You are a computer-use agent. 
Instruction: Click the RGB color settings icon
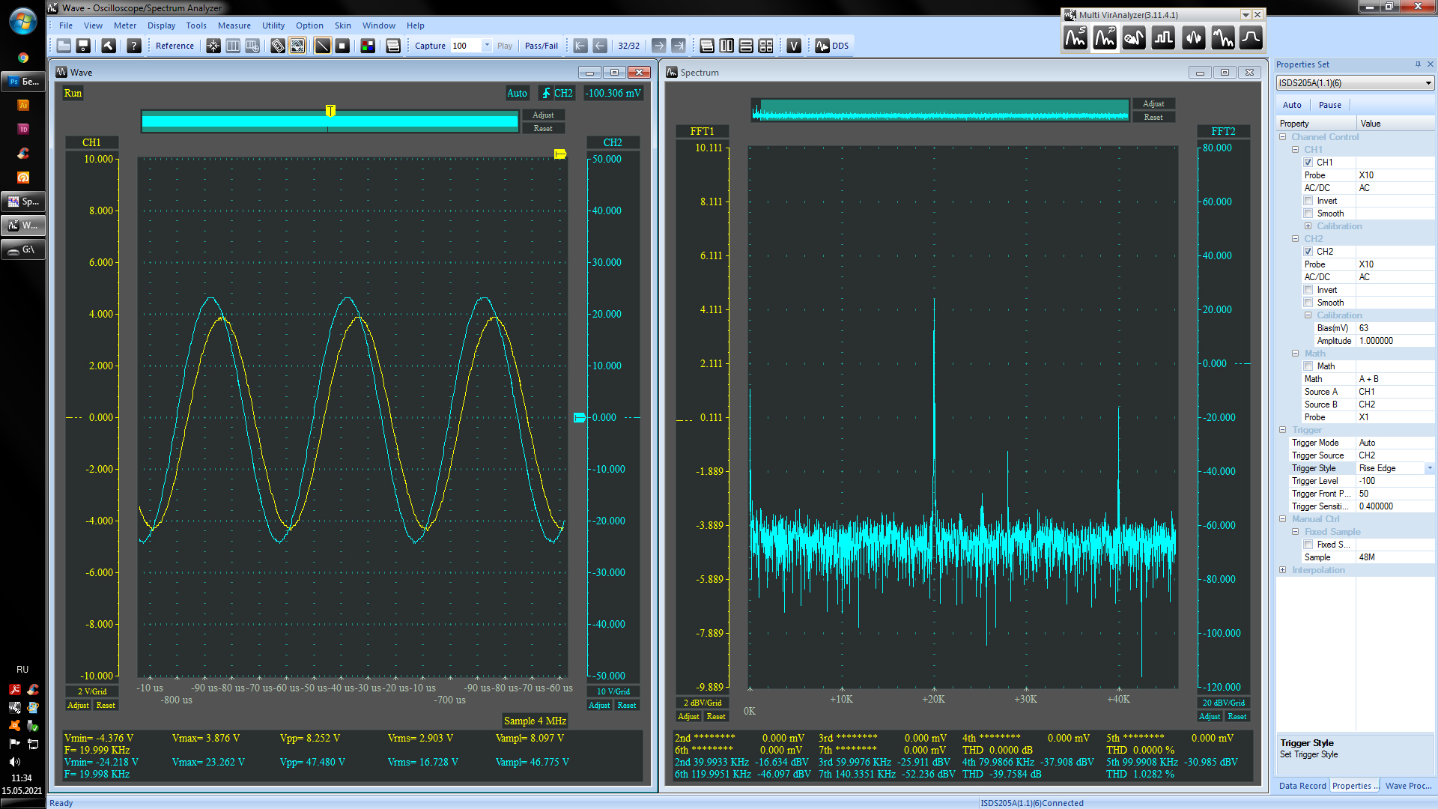[368, 46]
